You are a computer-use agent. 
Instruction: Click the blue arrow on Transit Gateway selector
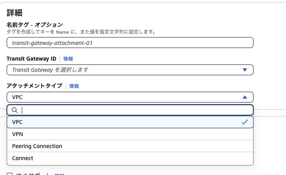pos(245,70)
